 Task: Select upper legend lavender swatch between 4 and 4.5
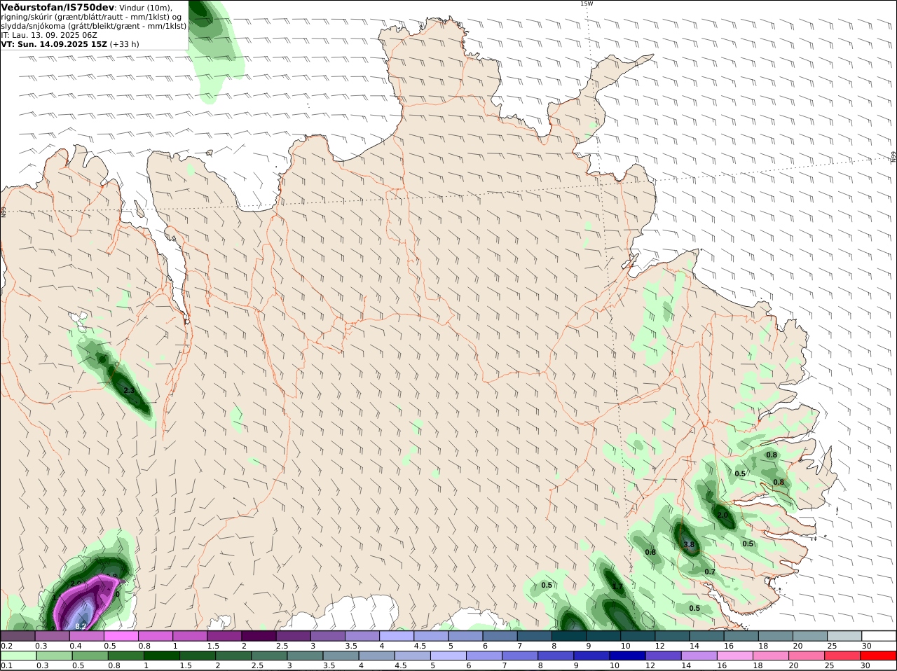coord(397,635)
